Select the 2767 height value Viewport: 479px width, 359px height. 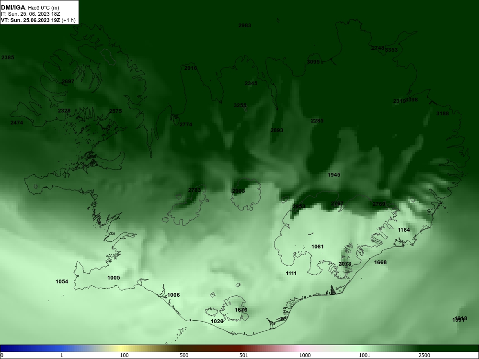[x=337, y=203]
